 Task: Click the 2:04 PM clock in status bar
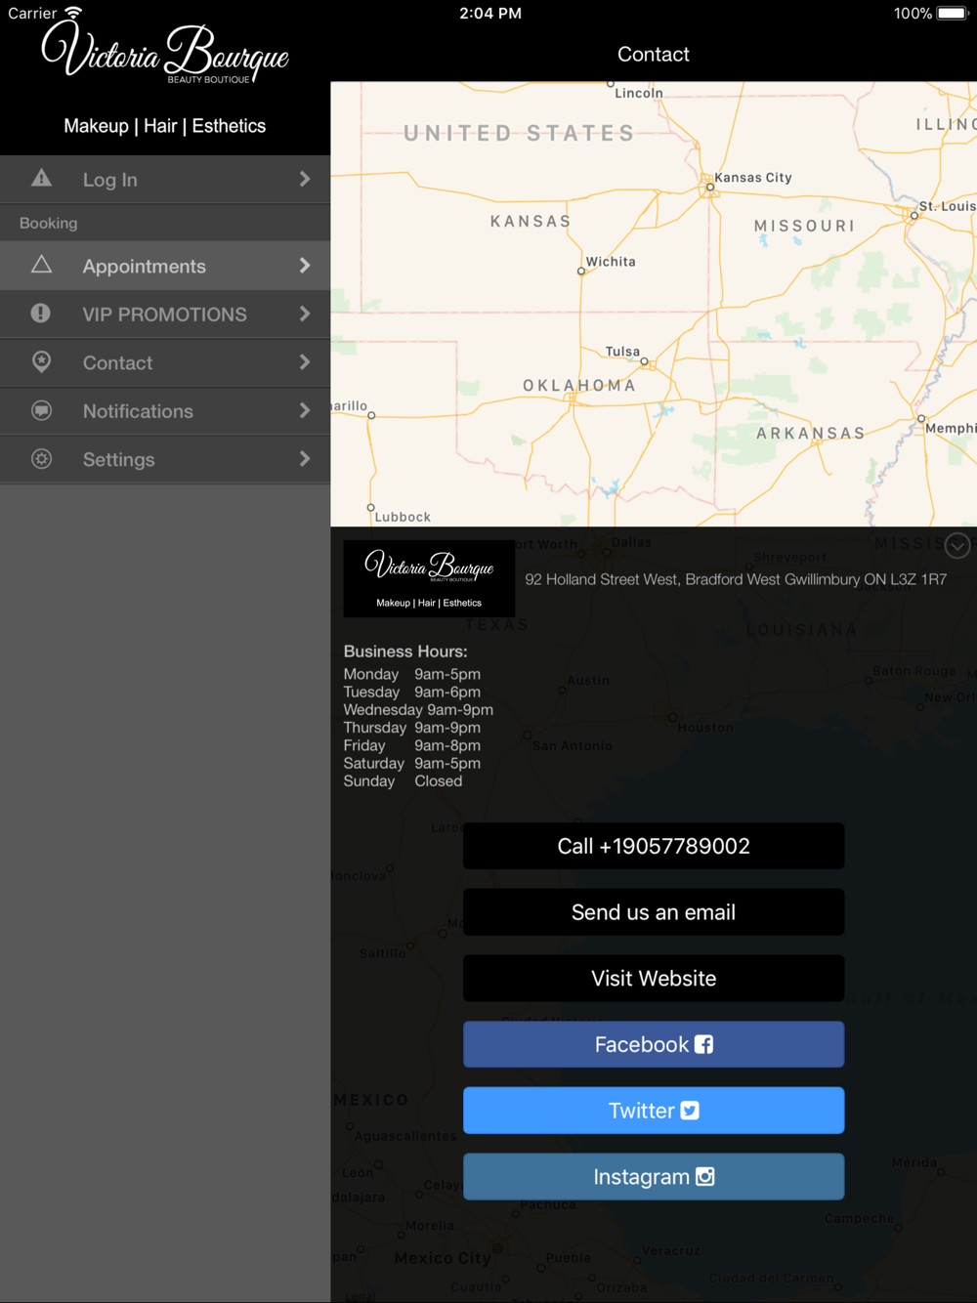490,14
